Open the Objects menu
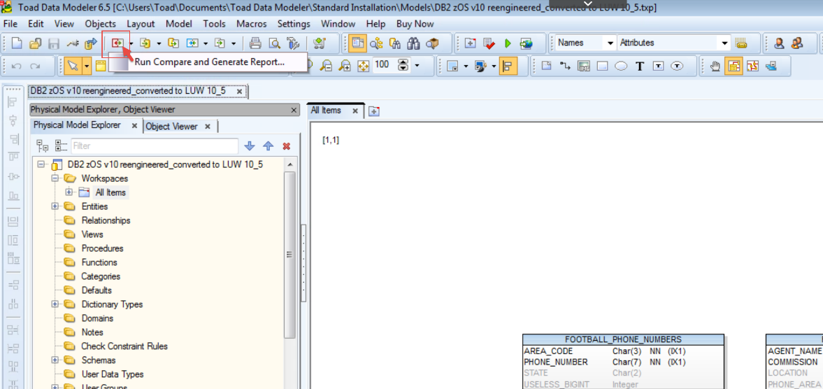 pos(100,24)
